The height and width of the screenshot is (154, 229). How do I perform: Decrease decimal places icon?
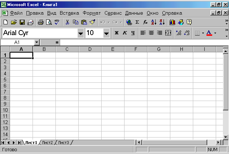[x=187, y=33]
